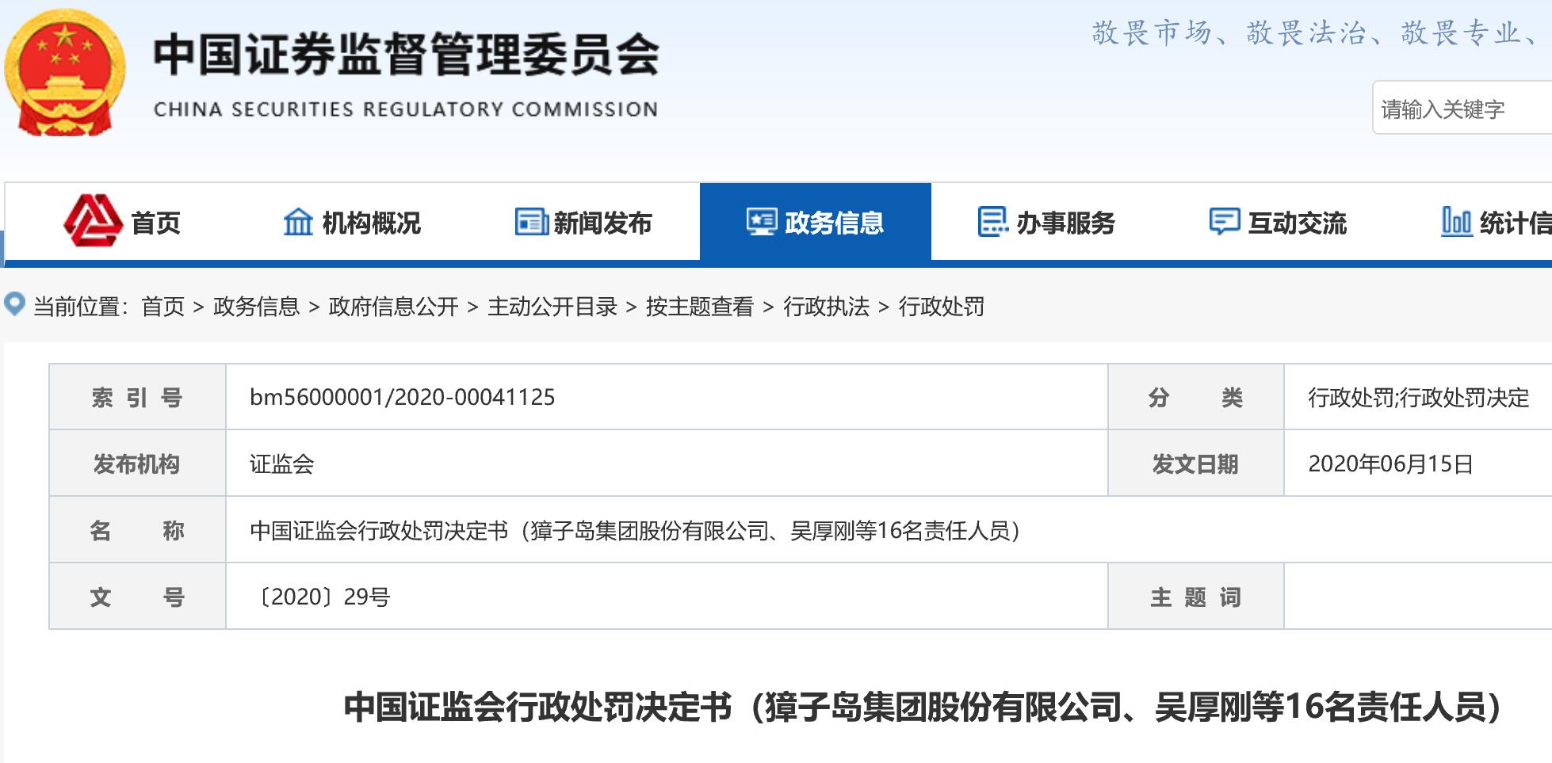Click the location pin breadcrumb icon

pyautogui.click(x=15, y=304)
